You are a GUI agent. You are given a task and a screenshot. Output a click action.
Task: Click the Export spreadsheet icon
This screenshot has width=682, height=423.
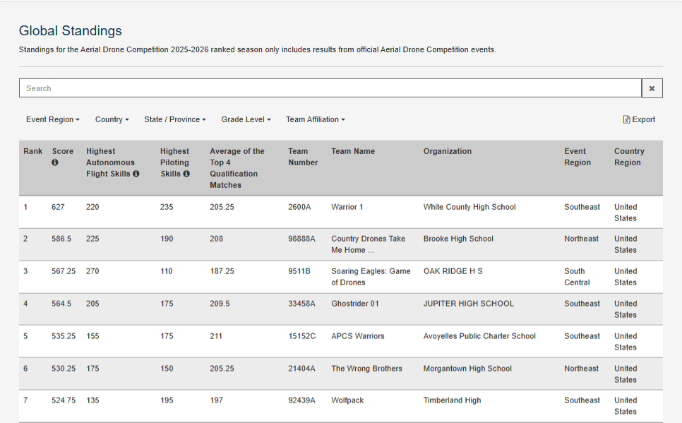(626, 119)
